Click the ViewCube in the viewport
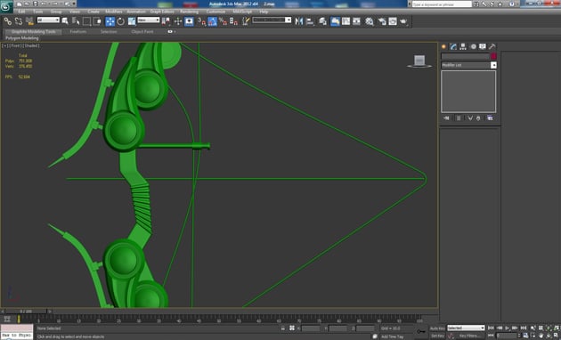The height and width of the screenshot is (340, 561). [419, 61]
